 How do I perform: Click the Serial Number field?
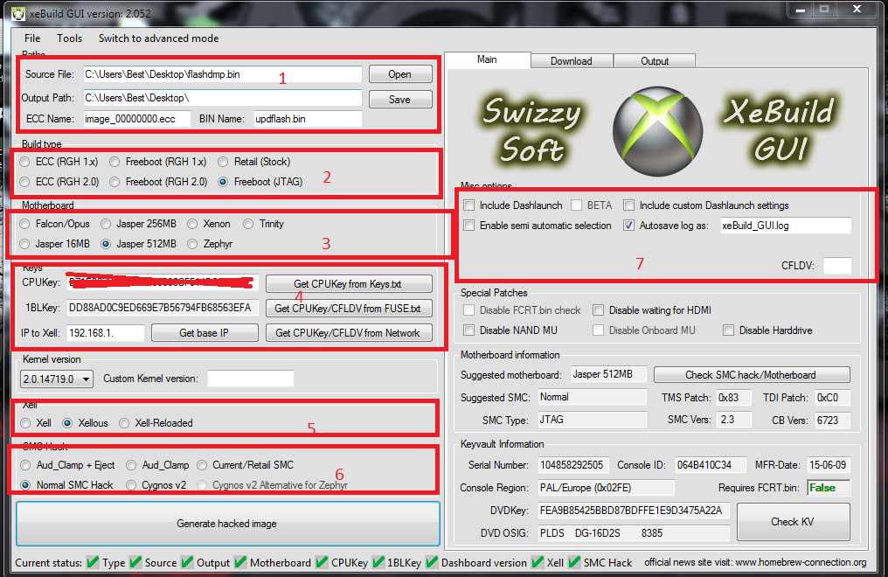(573, 465)
